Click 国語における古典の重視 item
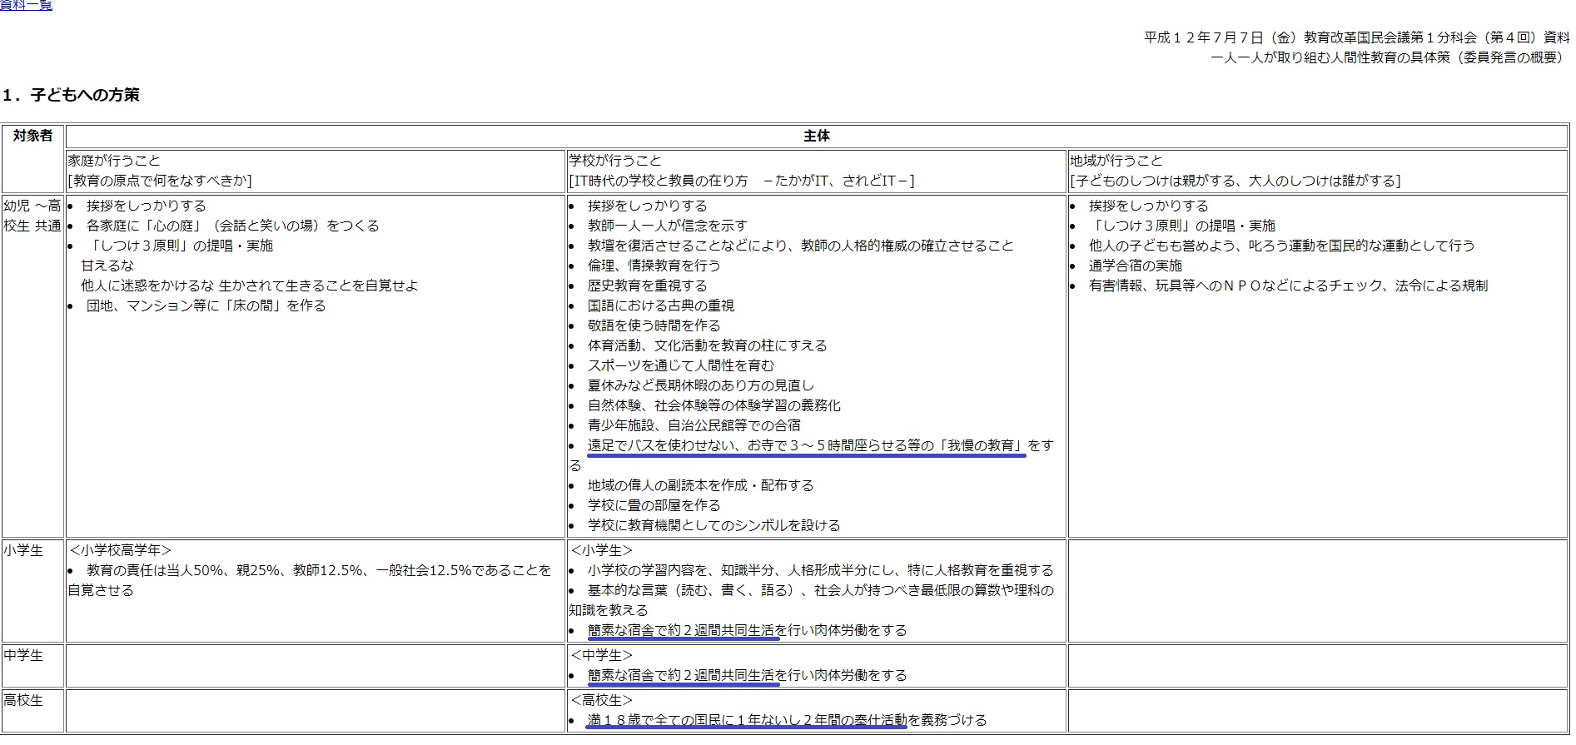Screen dimensions: 1576x745 (x=660, y=305)
